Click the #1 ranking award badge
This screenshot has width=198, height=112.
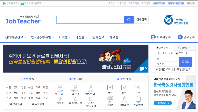click(x=169, y=20)
